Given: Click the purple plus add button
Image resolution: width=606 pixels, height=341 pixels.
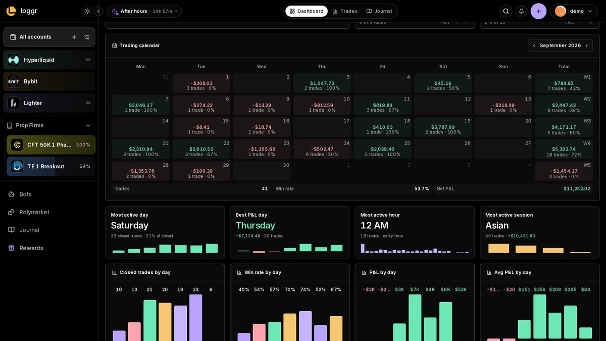Looking at the screenshot, I should coord(538,11).
